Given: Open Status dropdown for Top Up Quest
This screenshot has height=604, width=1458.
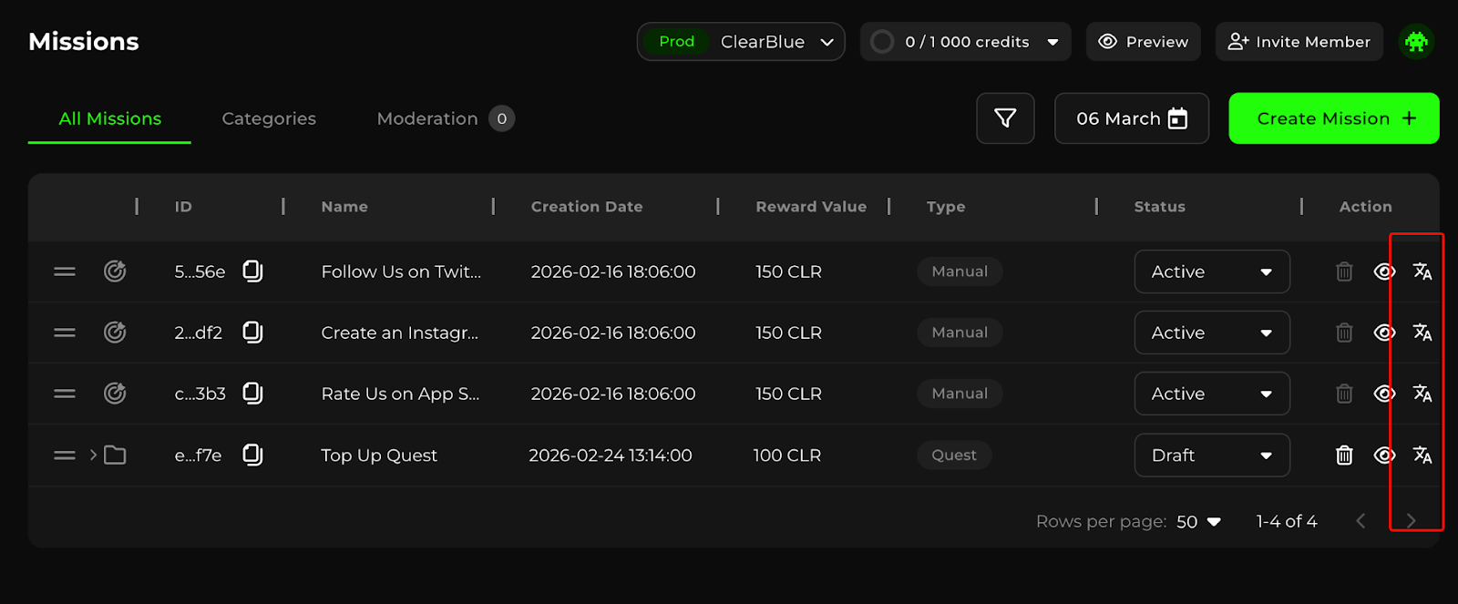Looking at the screenshot, I should click(x=1211, y=455).
